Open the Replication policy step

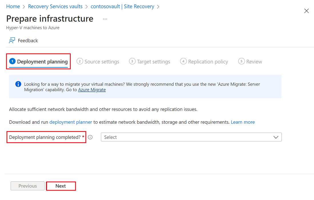[x=208, y=61]
